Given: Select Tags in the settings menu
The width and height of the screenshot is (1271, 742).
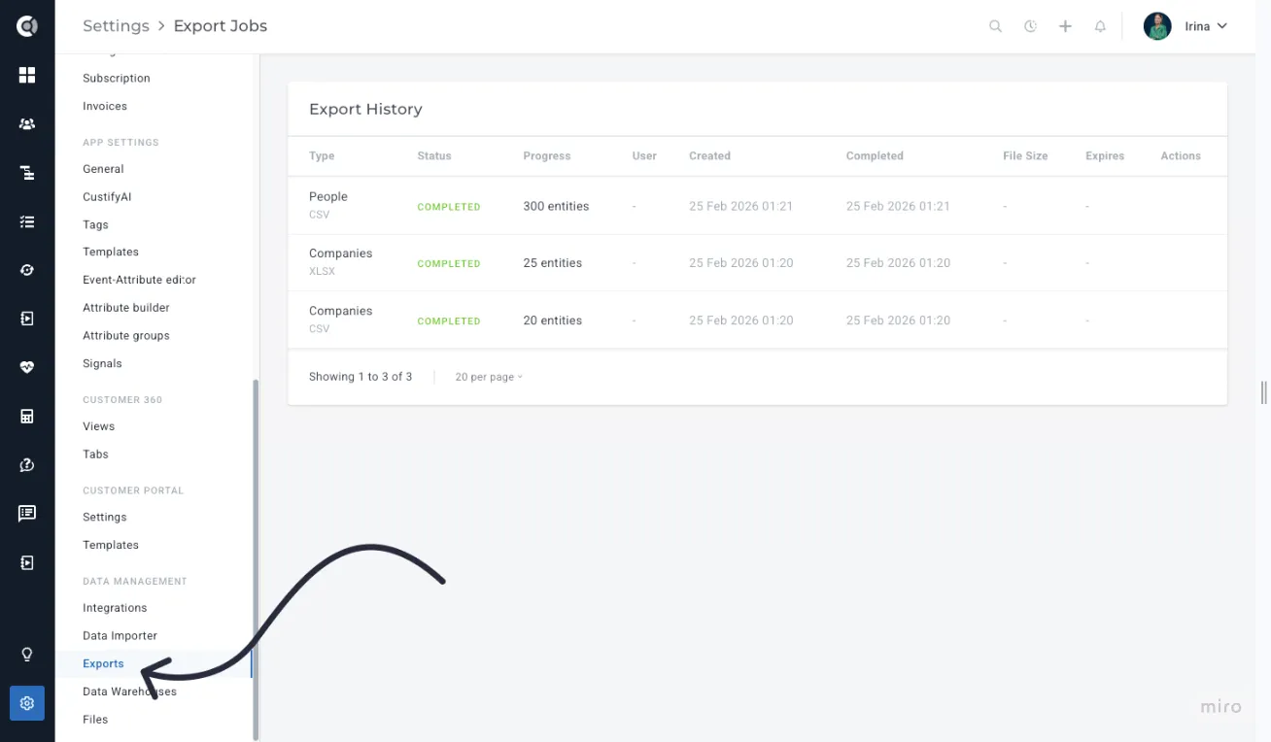Looking at the screenshot, I should pyautogui.click(x=95, y=224).
